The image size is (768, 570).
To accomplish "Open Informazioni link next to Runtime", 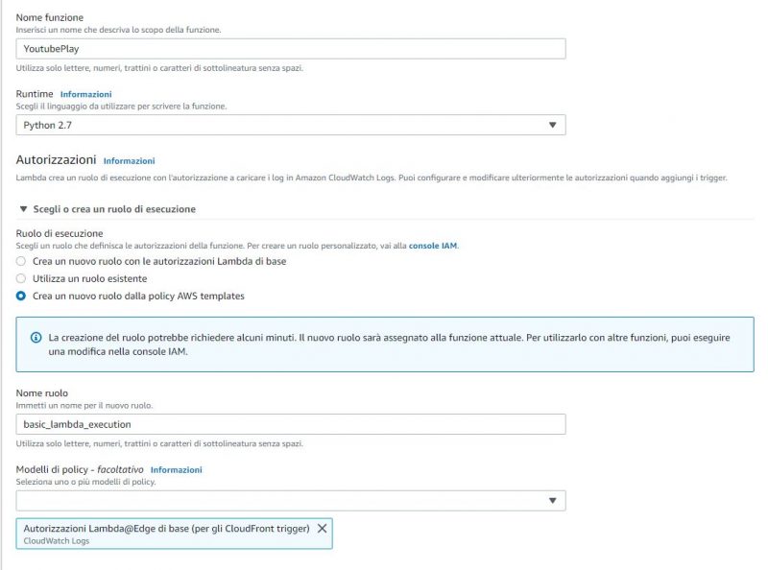I will pos(85,94).
